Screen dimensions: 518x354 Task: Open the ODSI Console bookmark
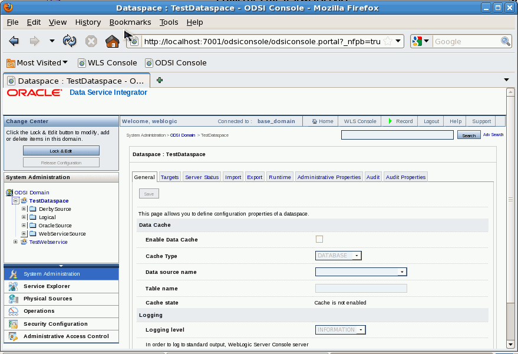pos(176,63)
